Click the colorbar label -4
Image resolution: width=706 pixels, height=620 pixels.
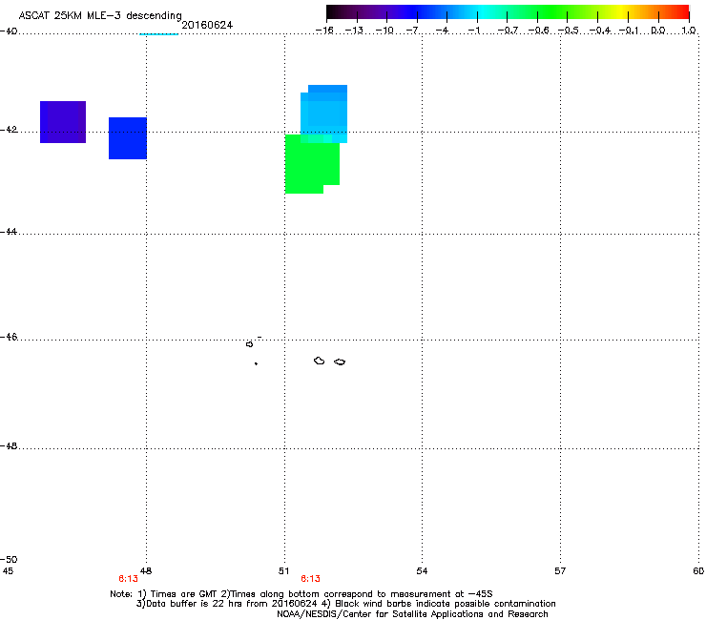click(x=444, y=31)
